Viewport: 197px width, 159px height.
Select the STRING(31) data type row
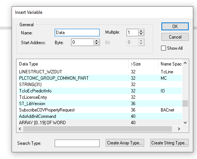coord(100,85)
